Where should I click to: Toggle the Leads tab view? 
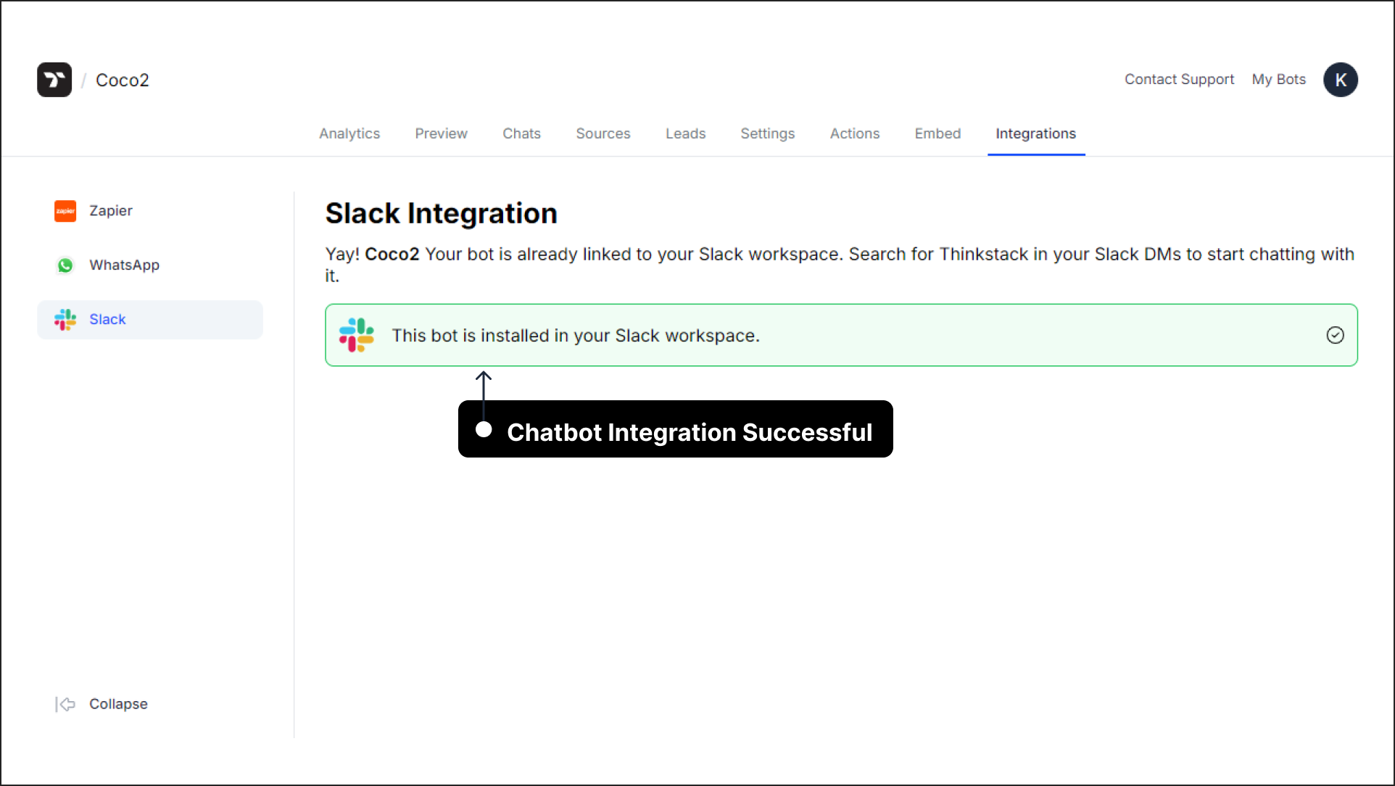point(685,133)
